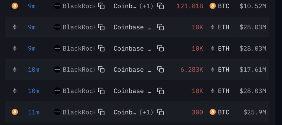This screenshot has height=125, width=282.
Task: Open the 11m transaction timestamp link
Action: pos(33,112)
